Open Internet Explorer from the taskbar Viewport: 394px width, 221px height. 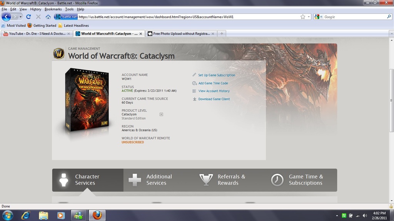point(25,215)
